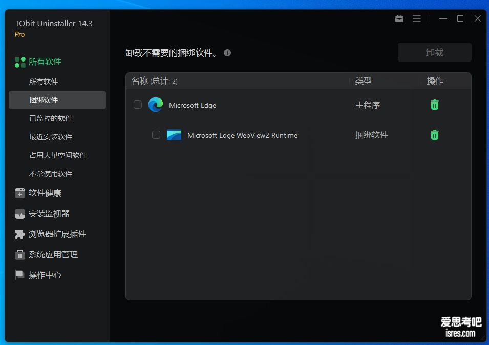Screen dimensions: 489x345
Task: Select the 捆绑软件 sidebar item
Action: tap(57, 100)
